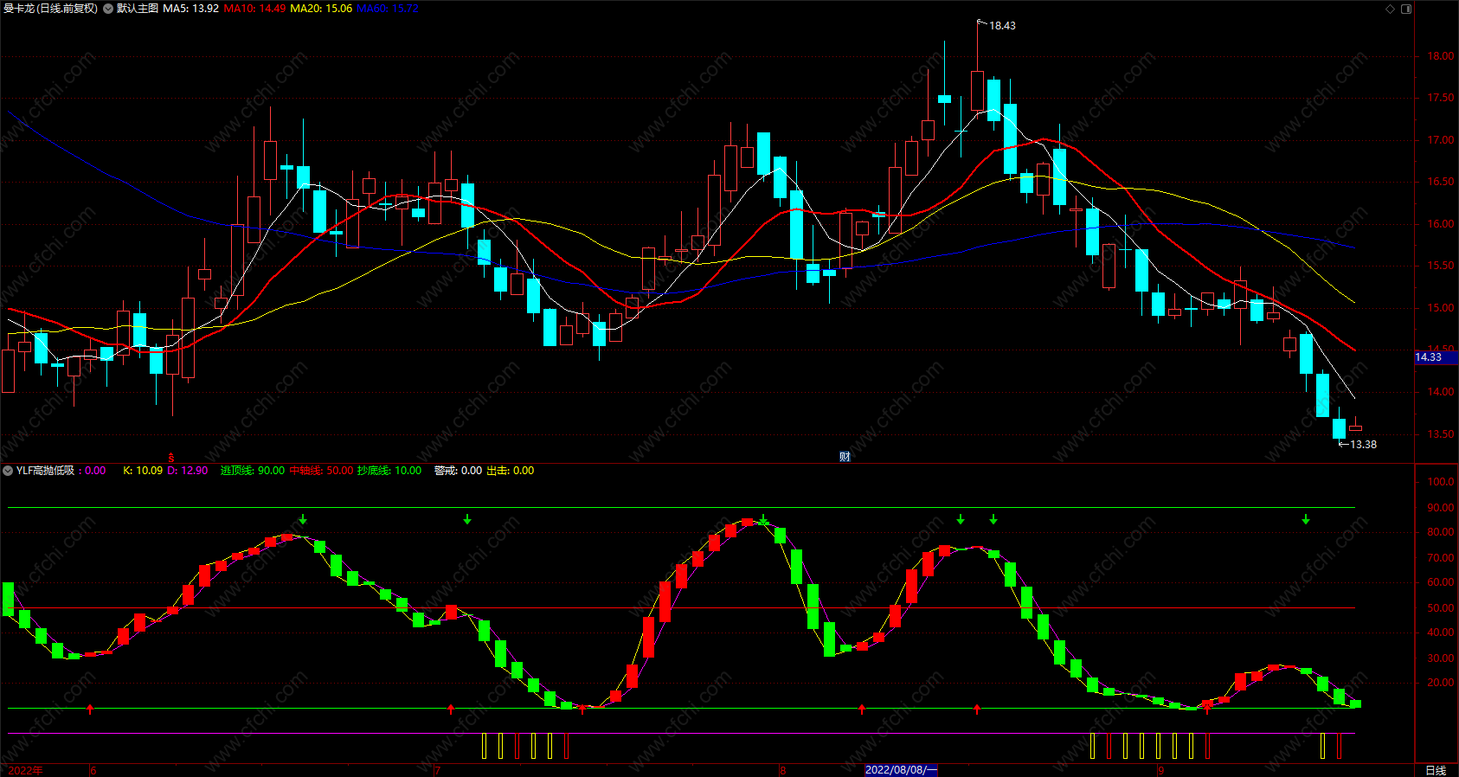The image size is (1459, 777).
Task: Click the 日线 period button
Action: (x=1436, y=770)
